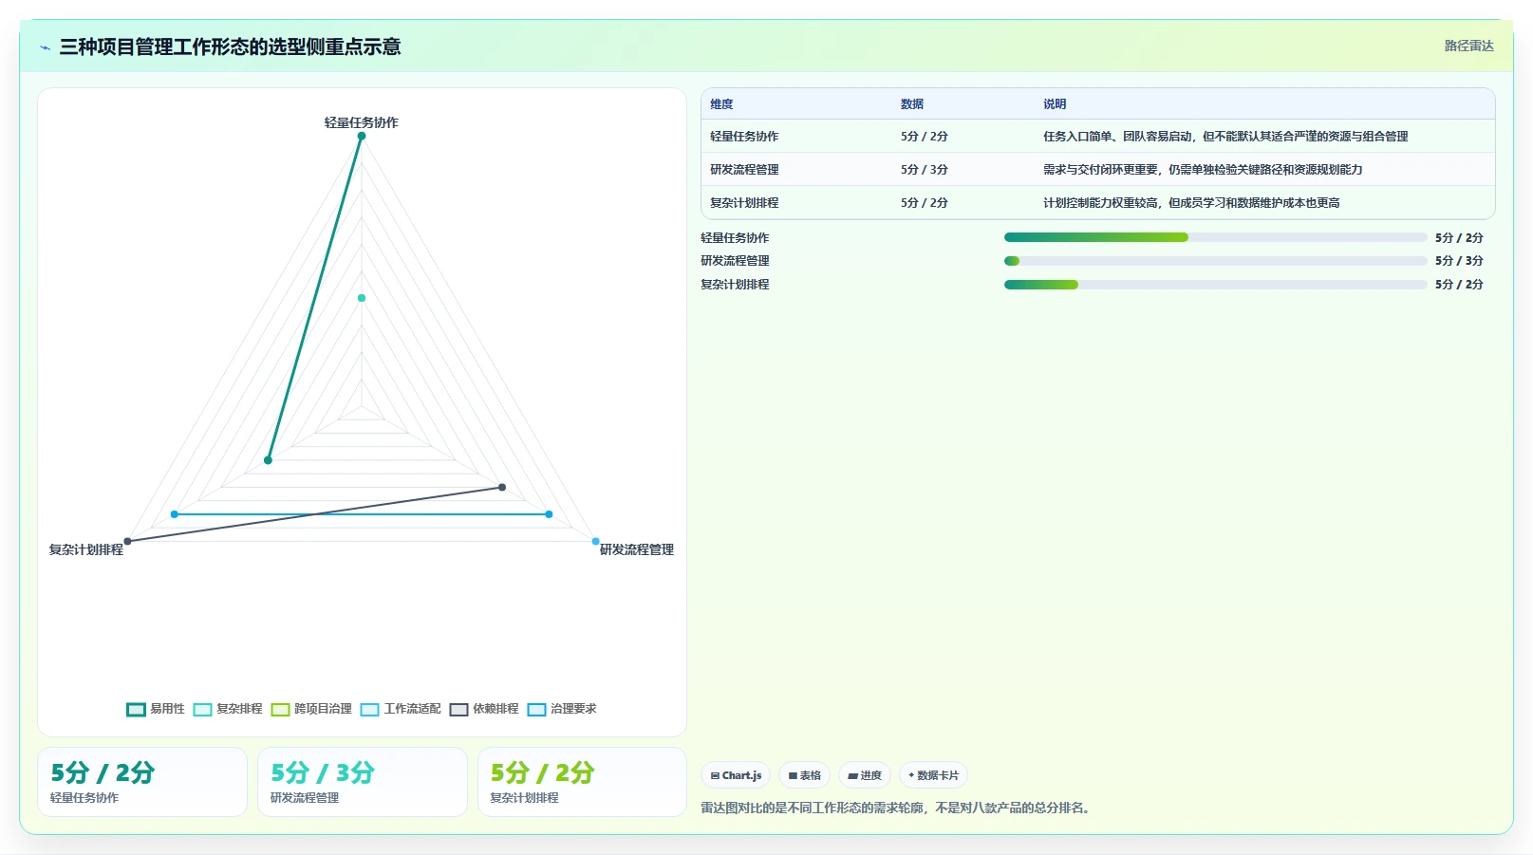Toggle the 治理要求 legend series
The width and height of the screenshot is (1533, 855).
[562, 709]
